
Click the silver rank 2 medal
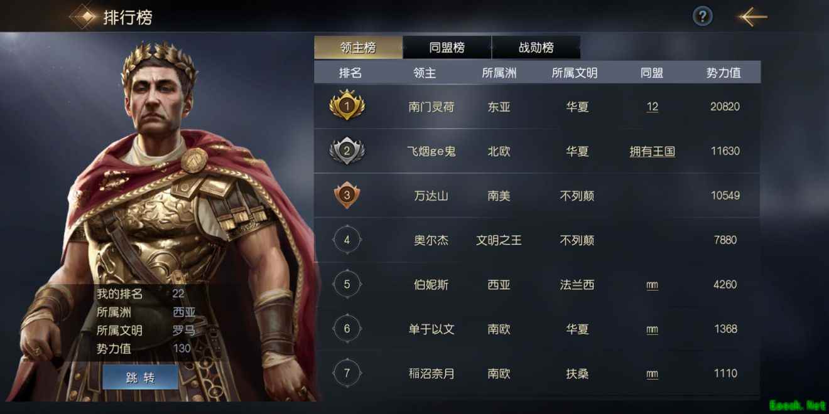click(347, 151)
